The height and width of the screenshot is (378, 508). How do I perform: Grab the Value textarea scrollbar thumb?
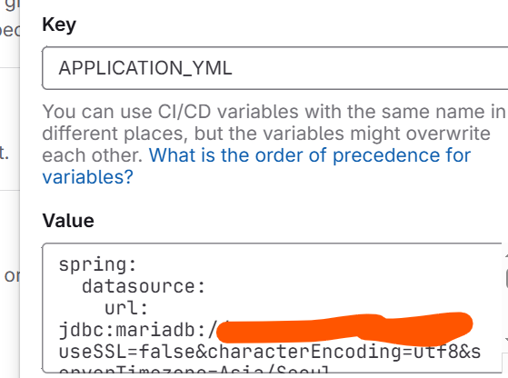coord(506,278)
